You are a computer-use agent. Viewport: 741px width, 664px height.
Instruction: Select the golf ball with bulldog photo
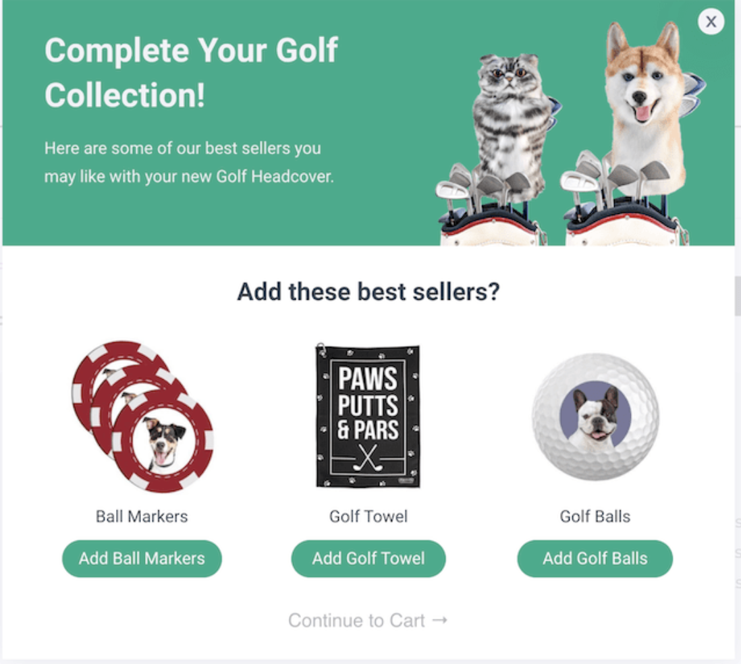click(x=595, y=416)
